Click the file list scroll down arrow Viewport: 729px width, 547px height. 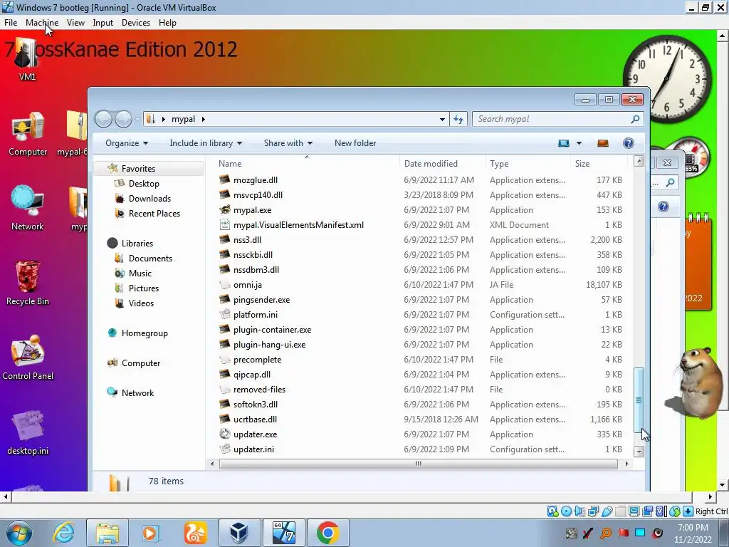pyautogui.click(x=639, y=451)
